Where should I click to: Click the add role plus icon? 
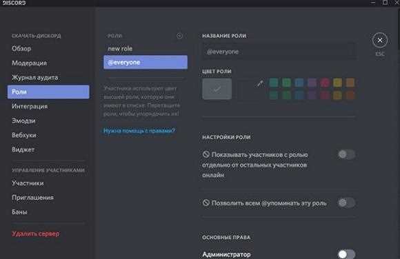pyautogui.click(x=179, y=36)
